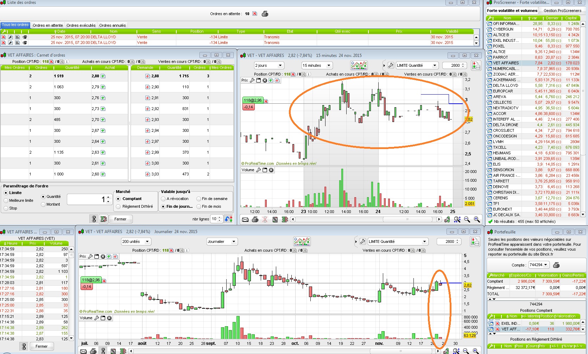Open the Prix panel wrench settings in 15 minutes chart
This screenshot has width=588, height=354.
(252, 81)
